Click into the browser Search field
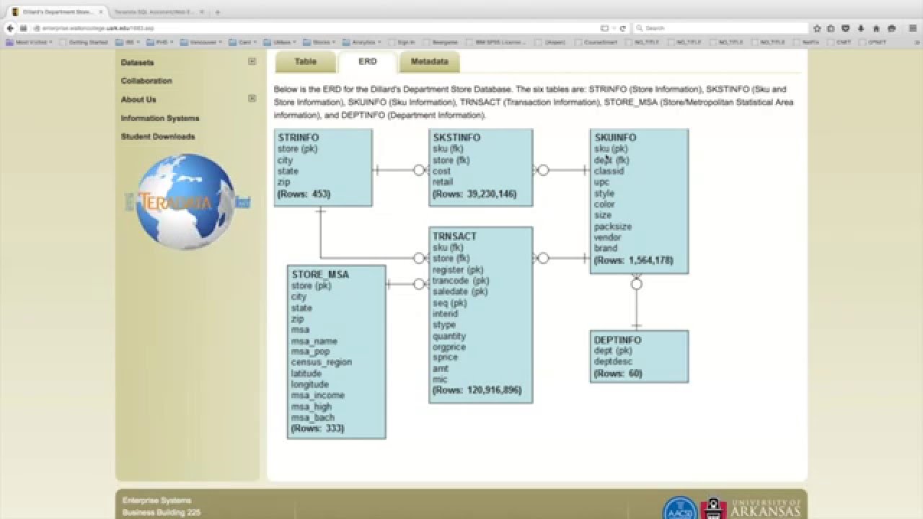The height and width of the screenshot is (519, 923). pos(721,28)
